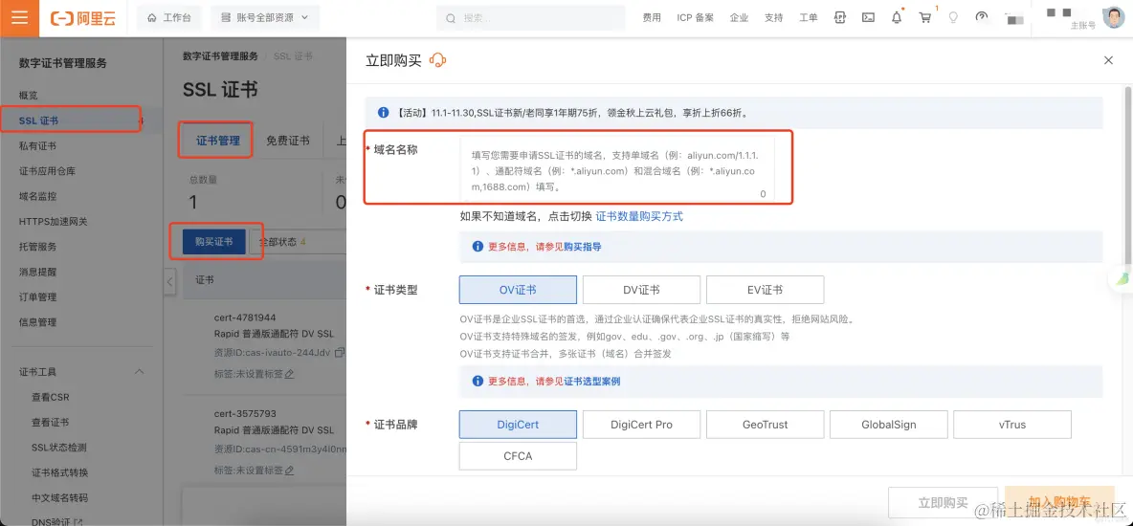Switch to 证书管理 tab

pyautogui.click(x=217, y=141)
